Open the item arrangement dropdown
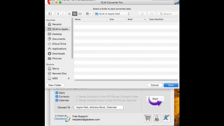224x126 pixels. coord(88,14)
